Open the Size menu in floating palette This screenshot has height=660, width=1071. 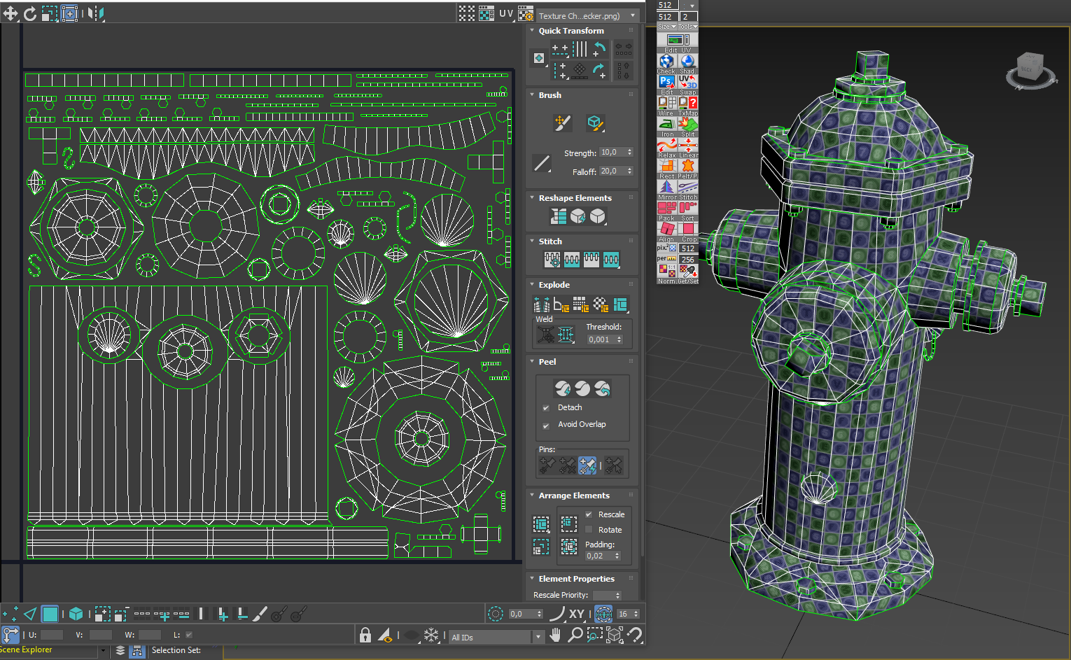coord(666,27)
